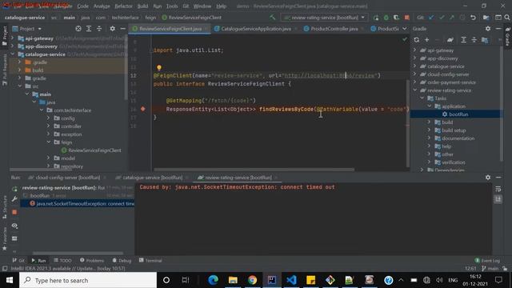This screenshot has height=288, width=512.
Task: Click the Execute Gradle Task elephant icon
Action: coord(450,40)
